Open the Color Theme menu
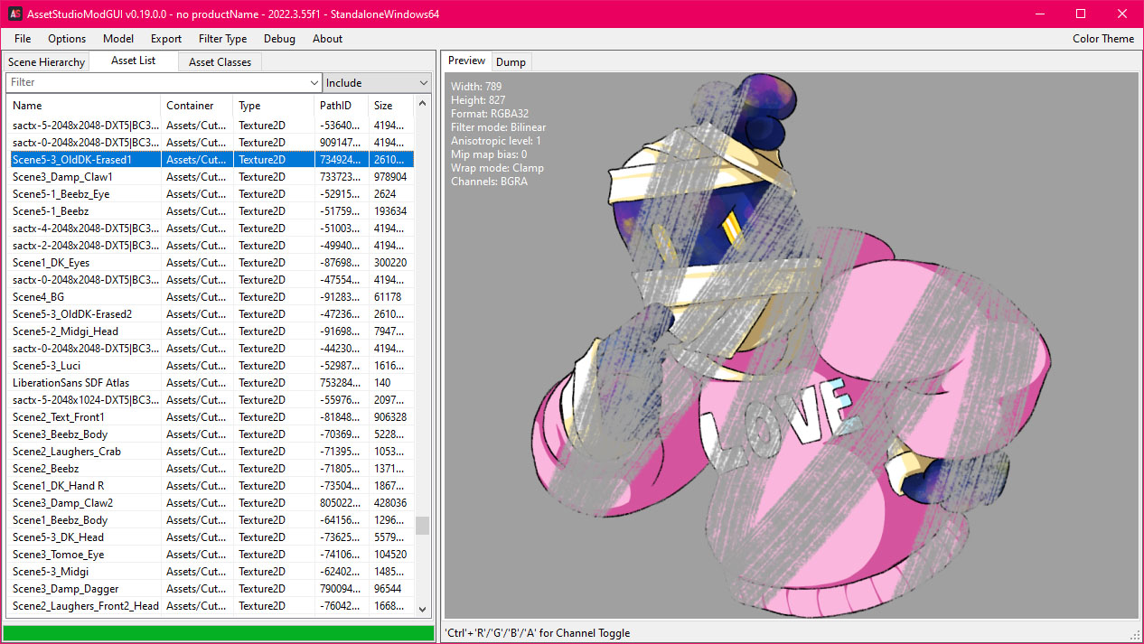 click(x=1103, y=39)
